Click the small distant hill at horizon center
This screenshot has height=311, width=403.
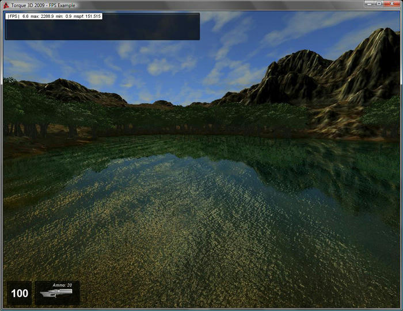163,103
